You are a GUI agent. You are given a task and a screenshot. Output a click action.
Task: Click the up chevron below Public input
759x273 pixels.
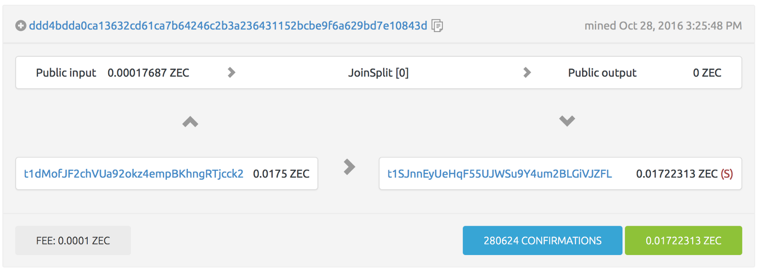(x=190, y=122)
